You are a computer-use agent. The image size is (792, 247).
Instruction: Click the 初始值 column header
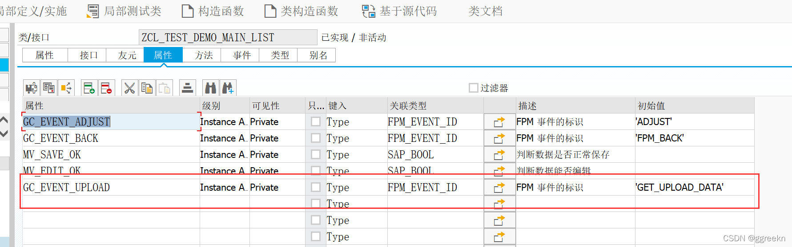695,106
